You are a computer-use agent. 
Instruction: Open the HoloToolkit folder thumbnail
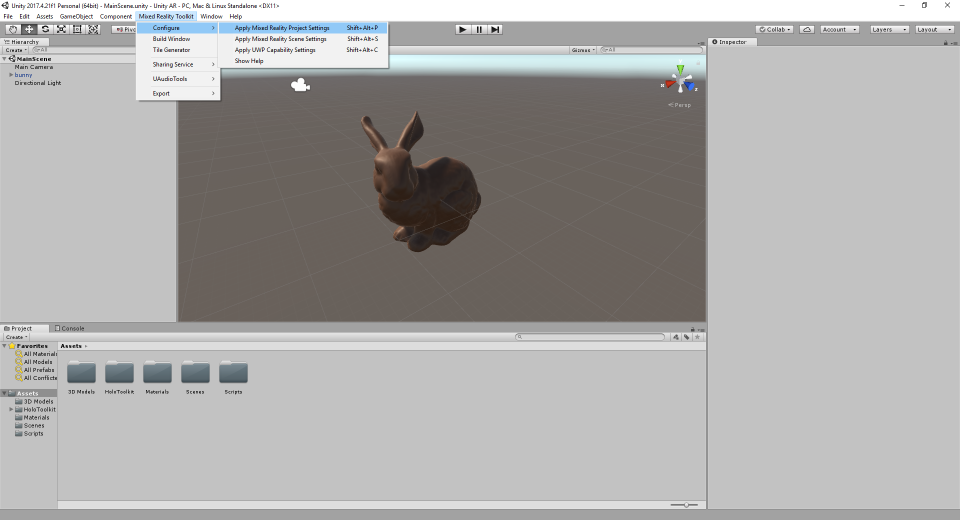119,373
